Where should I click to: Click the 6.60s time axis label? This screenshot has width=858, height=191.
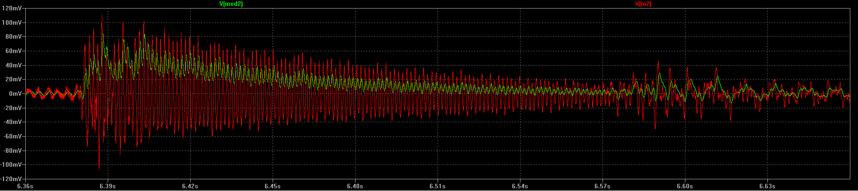(x=685, y=186)
